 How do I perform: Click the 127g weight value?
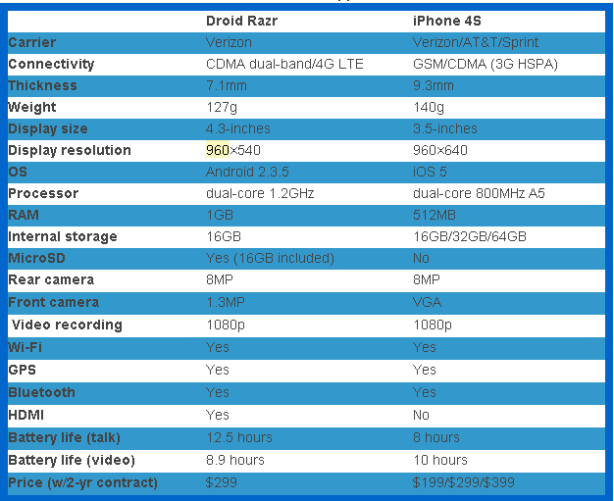point(222,107)
